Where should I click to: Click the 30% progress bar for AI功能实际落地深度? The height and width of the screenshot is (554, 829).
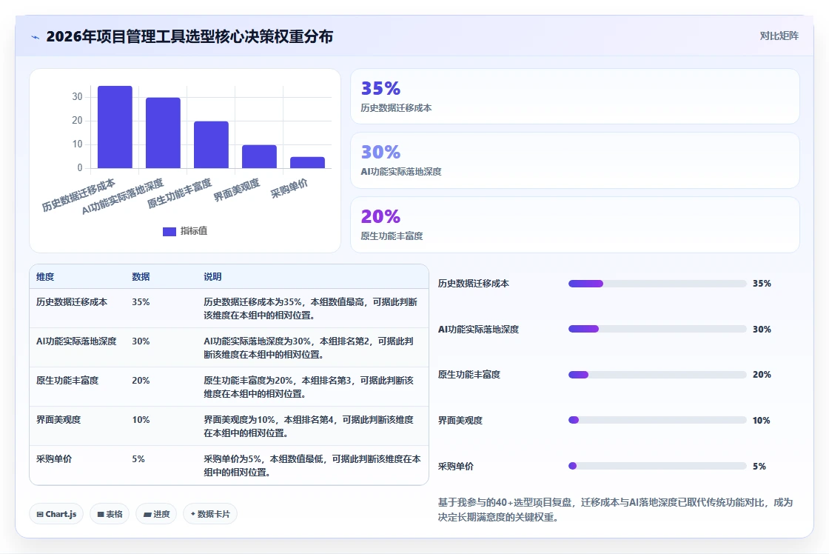(x=657, y=329)
